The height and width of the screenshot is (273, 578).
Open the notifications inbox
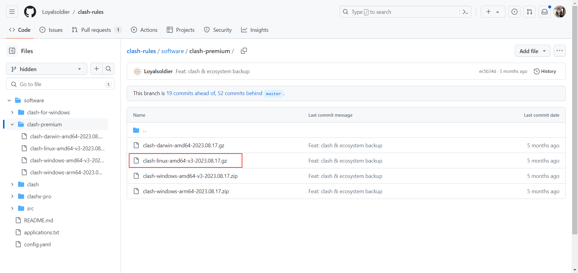tap(545, 12)
